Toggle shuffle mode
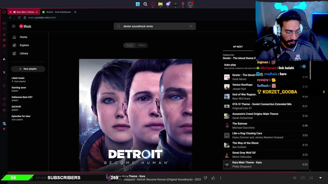This screenshot has width=328, height=184. (x=311, y=178)
